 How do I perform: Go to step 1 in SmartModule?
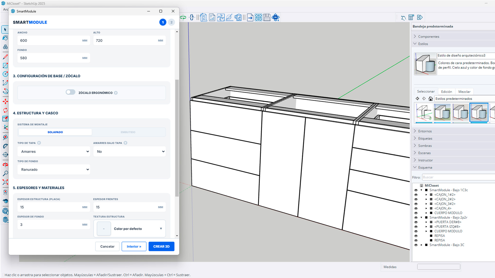tap(163, 22)
